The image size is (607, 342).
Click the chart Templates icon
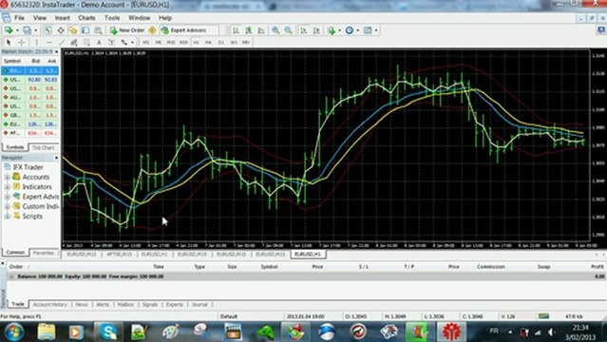click(x=368, y=30)
